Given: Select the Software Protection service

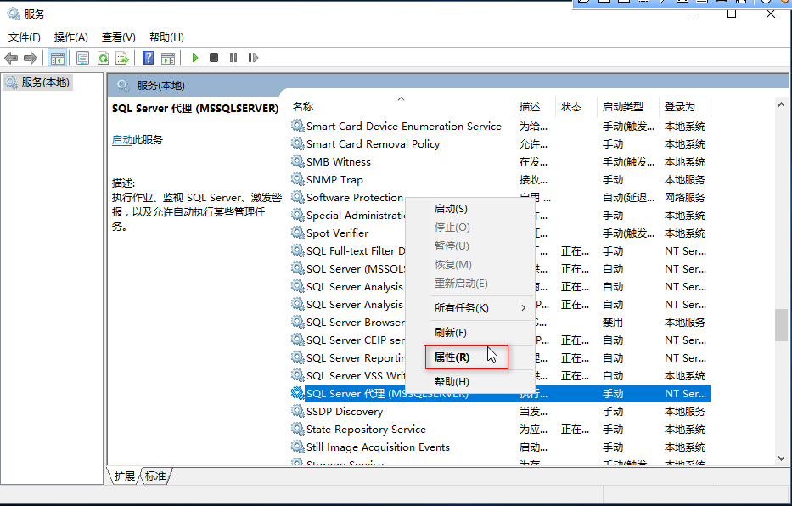Looking at the screenshot, I should 355,198.
